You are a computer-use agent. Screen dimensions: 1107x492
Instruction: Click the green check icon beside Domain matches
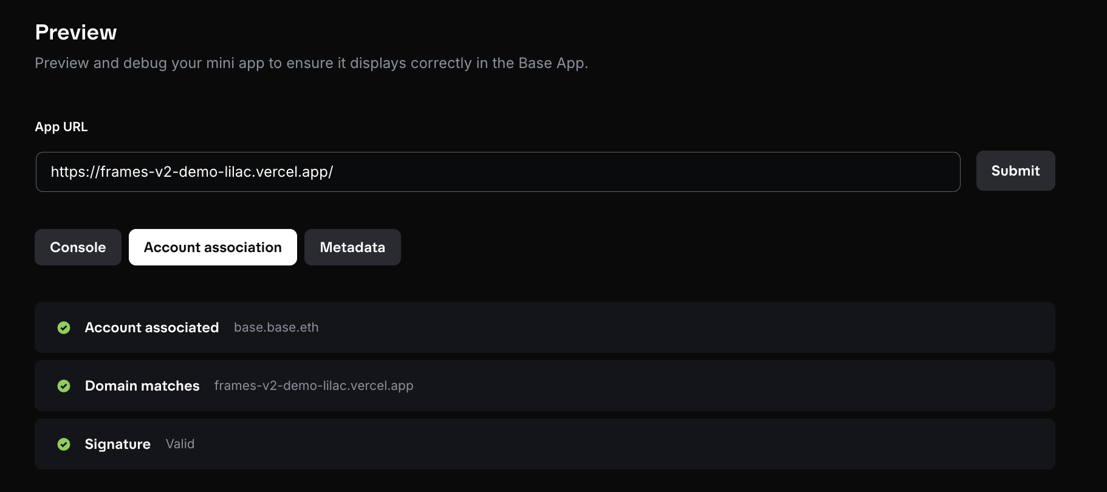tap(64, 386)
